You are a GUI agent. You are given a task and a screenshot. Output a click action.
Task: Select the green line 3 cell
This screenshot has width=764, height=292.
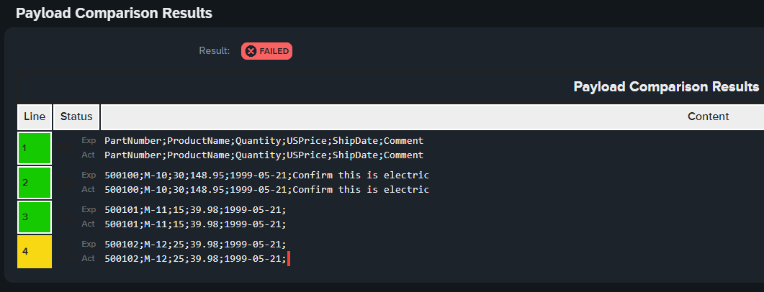pyautogui.click(x=35, y=217)
